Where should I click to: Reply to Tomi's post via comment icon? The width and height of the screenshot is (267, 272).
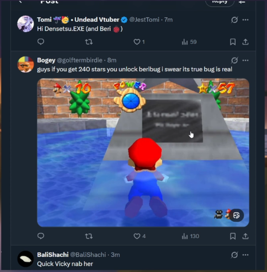41,42
